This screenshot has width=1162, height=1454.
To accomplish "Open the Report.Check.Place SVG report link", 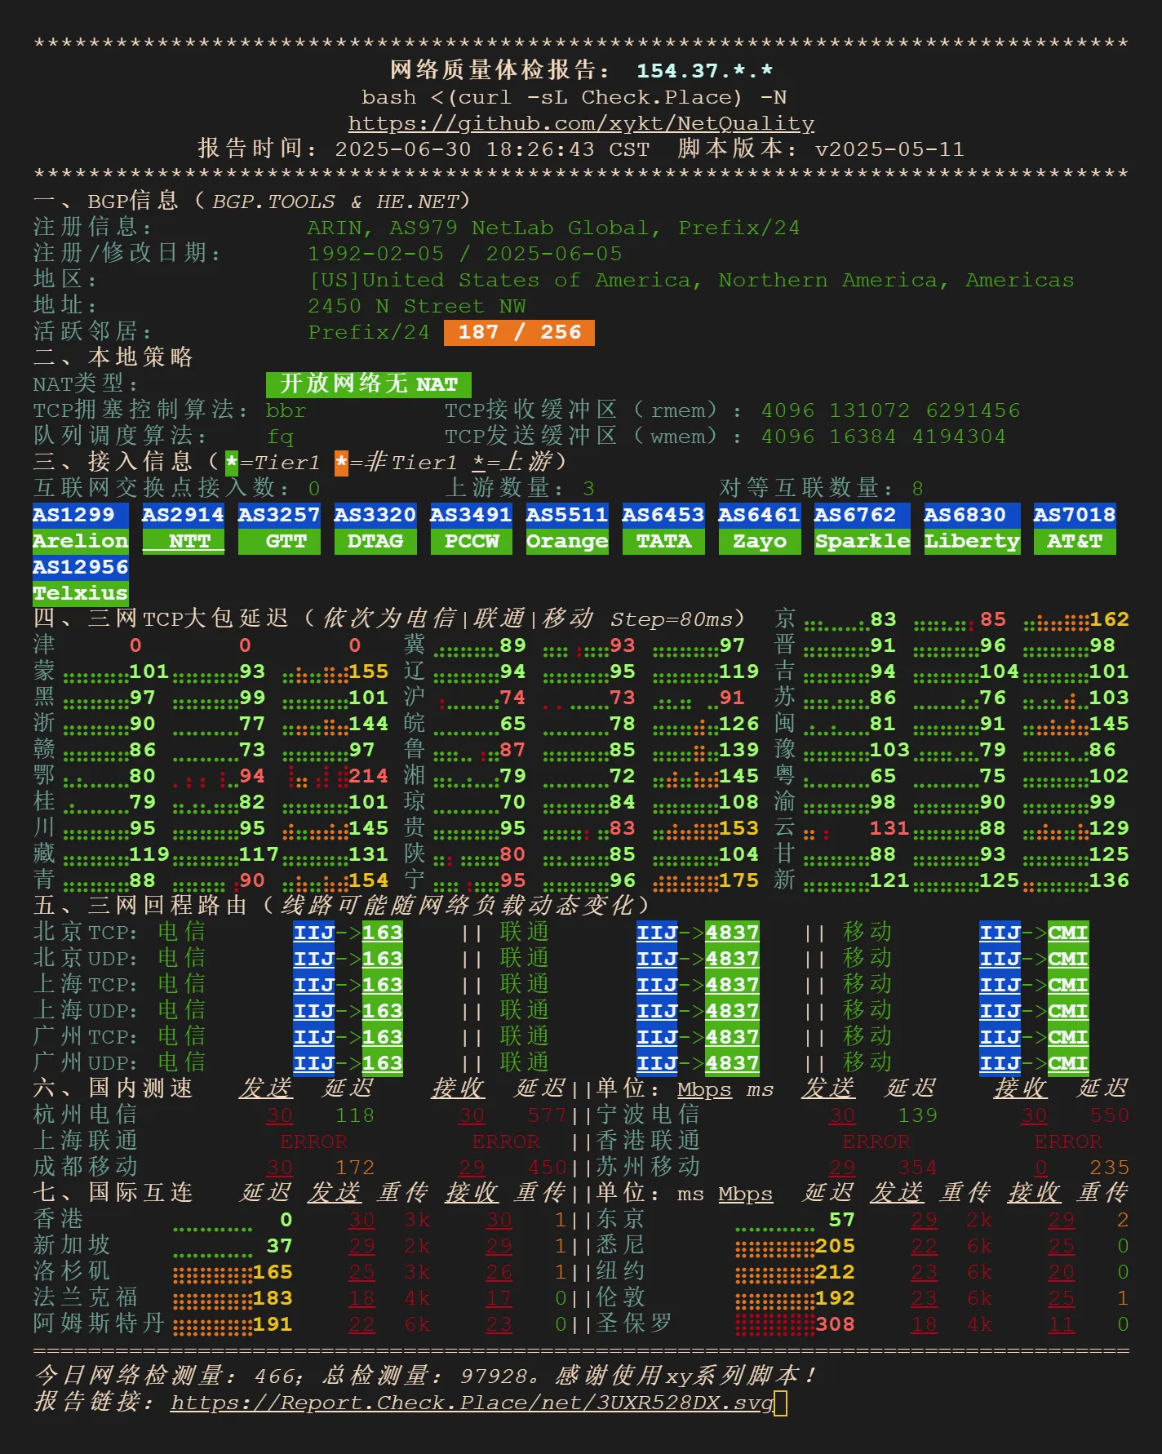I will [472, 1403].
